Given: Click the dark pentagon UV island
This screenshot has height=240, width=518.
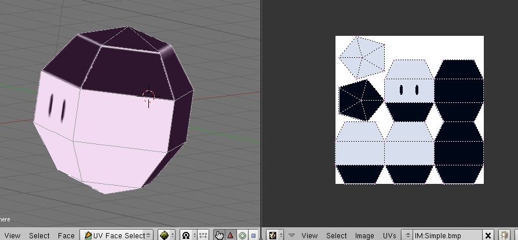Looking at the screenshot, I should click(362, 99).
